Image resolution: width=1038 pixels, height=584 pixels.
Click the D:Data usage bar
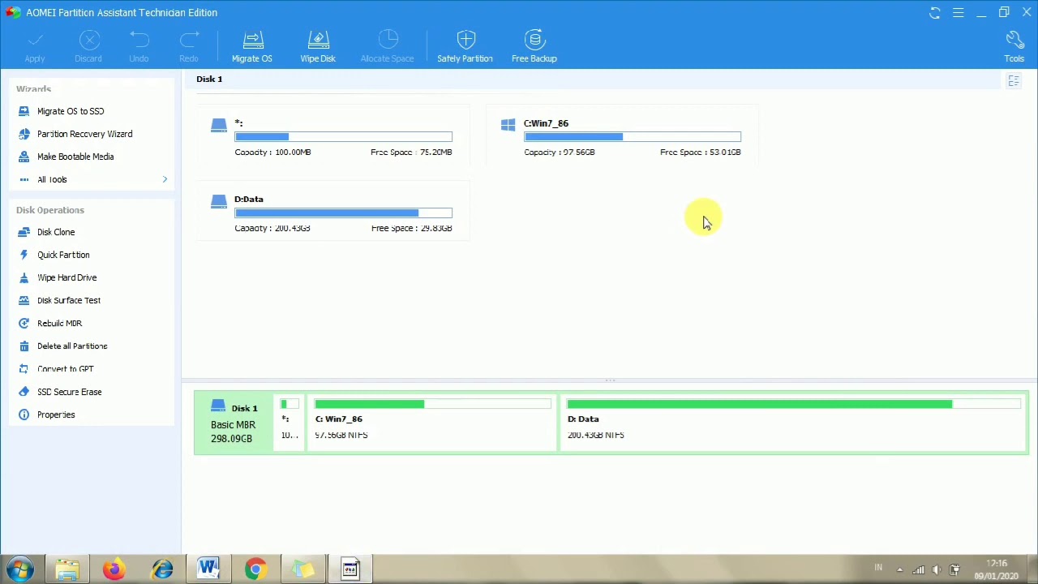click(x=343, y=213)
